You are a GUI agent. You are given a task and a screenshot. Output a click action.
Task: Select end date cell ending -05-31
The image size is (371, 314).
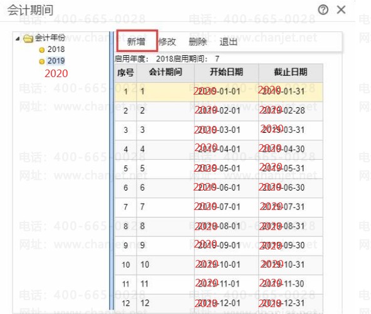click(x=291, y=169)
